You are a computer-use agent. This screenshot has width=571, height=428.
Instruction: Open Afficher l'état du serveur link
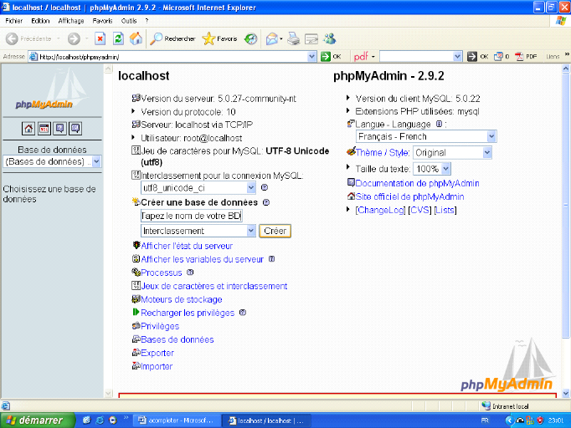point(187,246)
